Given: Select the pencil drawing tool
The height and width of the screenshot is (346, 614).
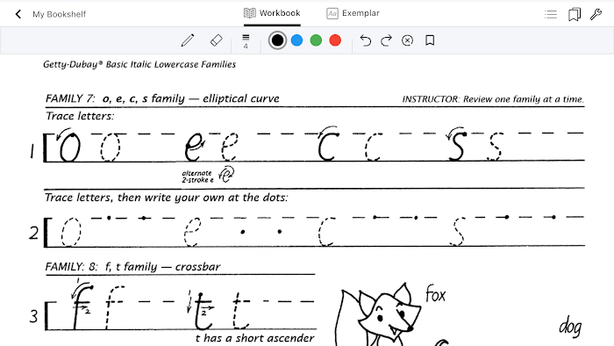Looking at the screenshot, I should click(188, 40).
